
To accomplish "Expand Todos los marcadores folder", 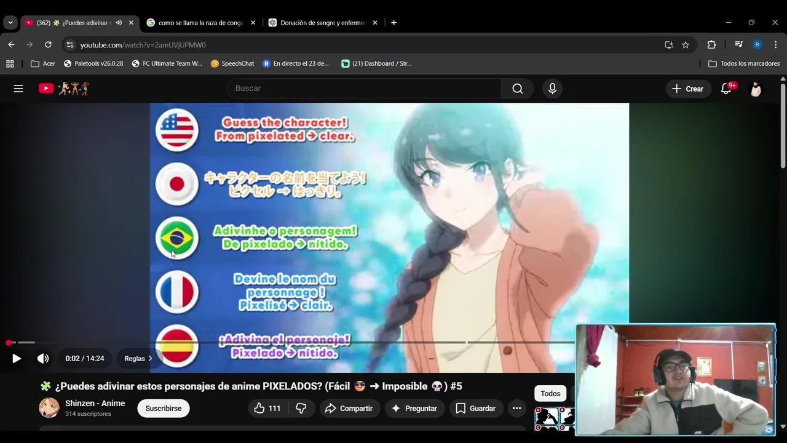I will 744,63.
